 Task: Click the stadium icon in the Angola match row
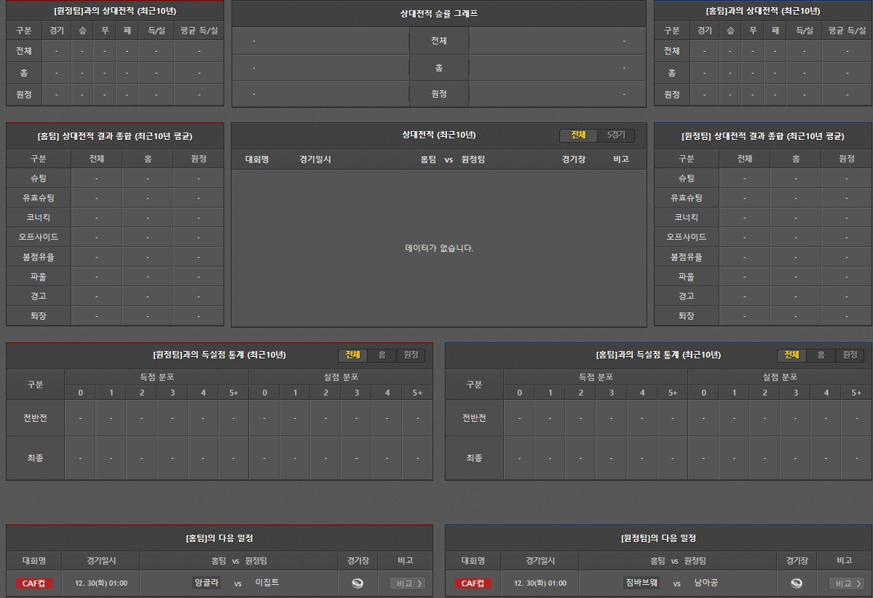(x=357, y=583)
